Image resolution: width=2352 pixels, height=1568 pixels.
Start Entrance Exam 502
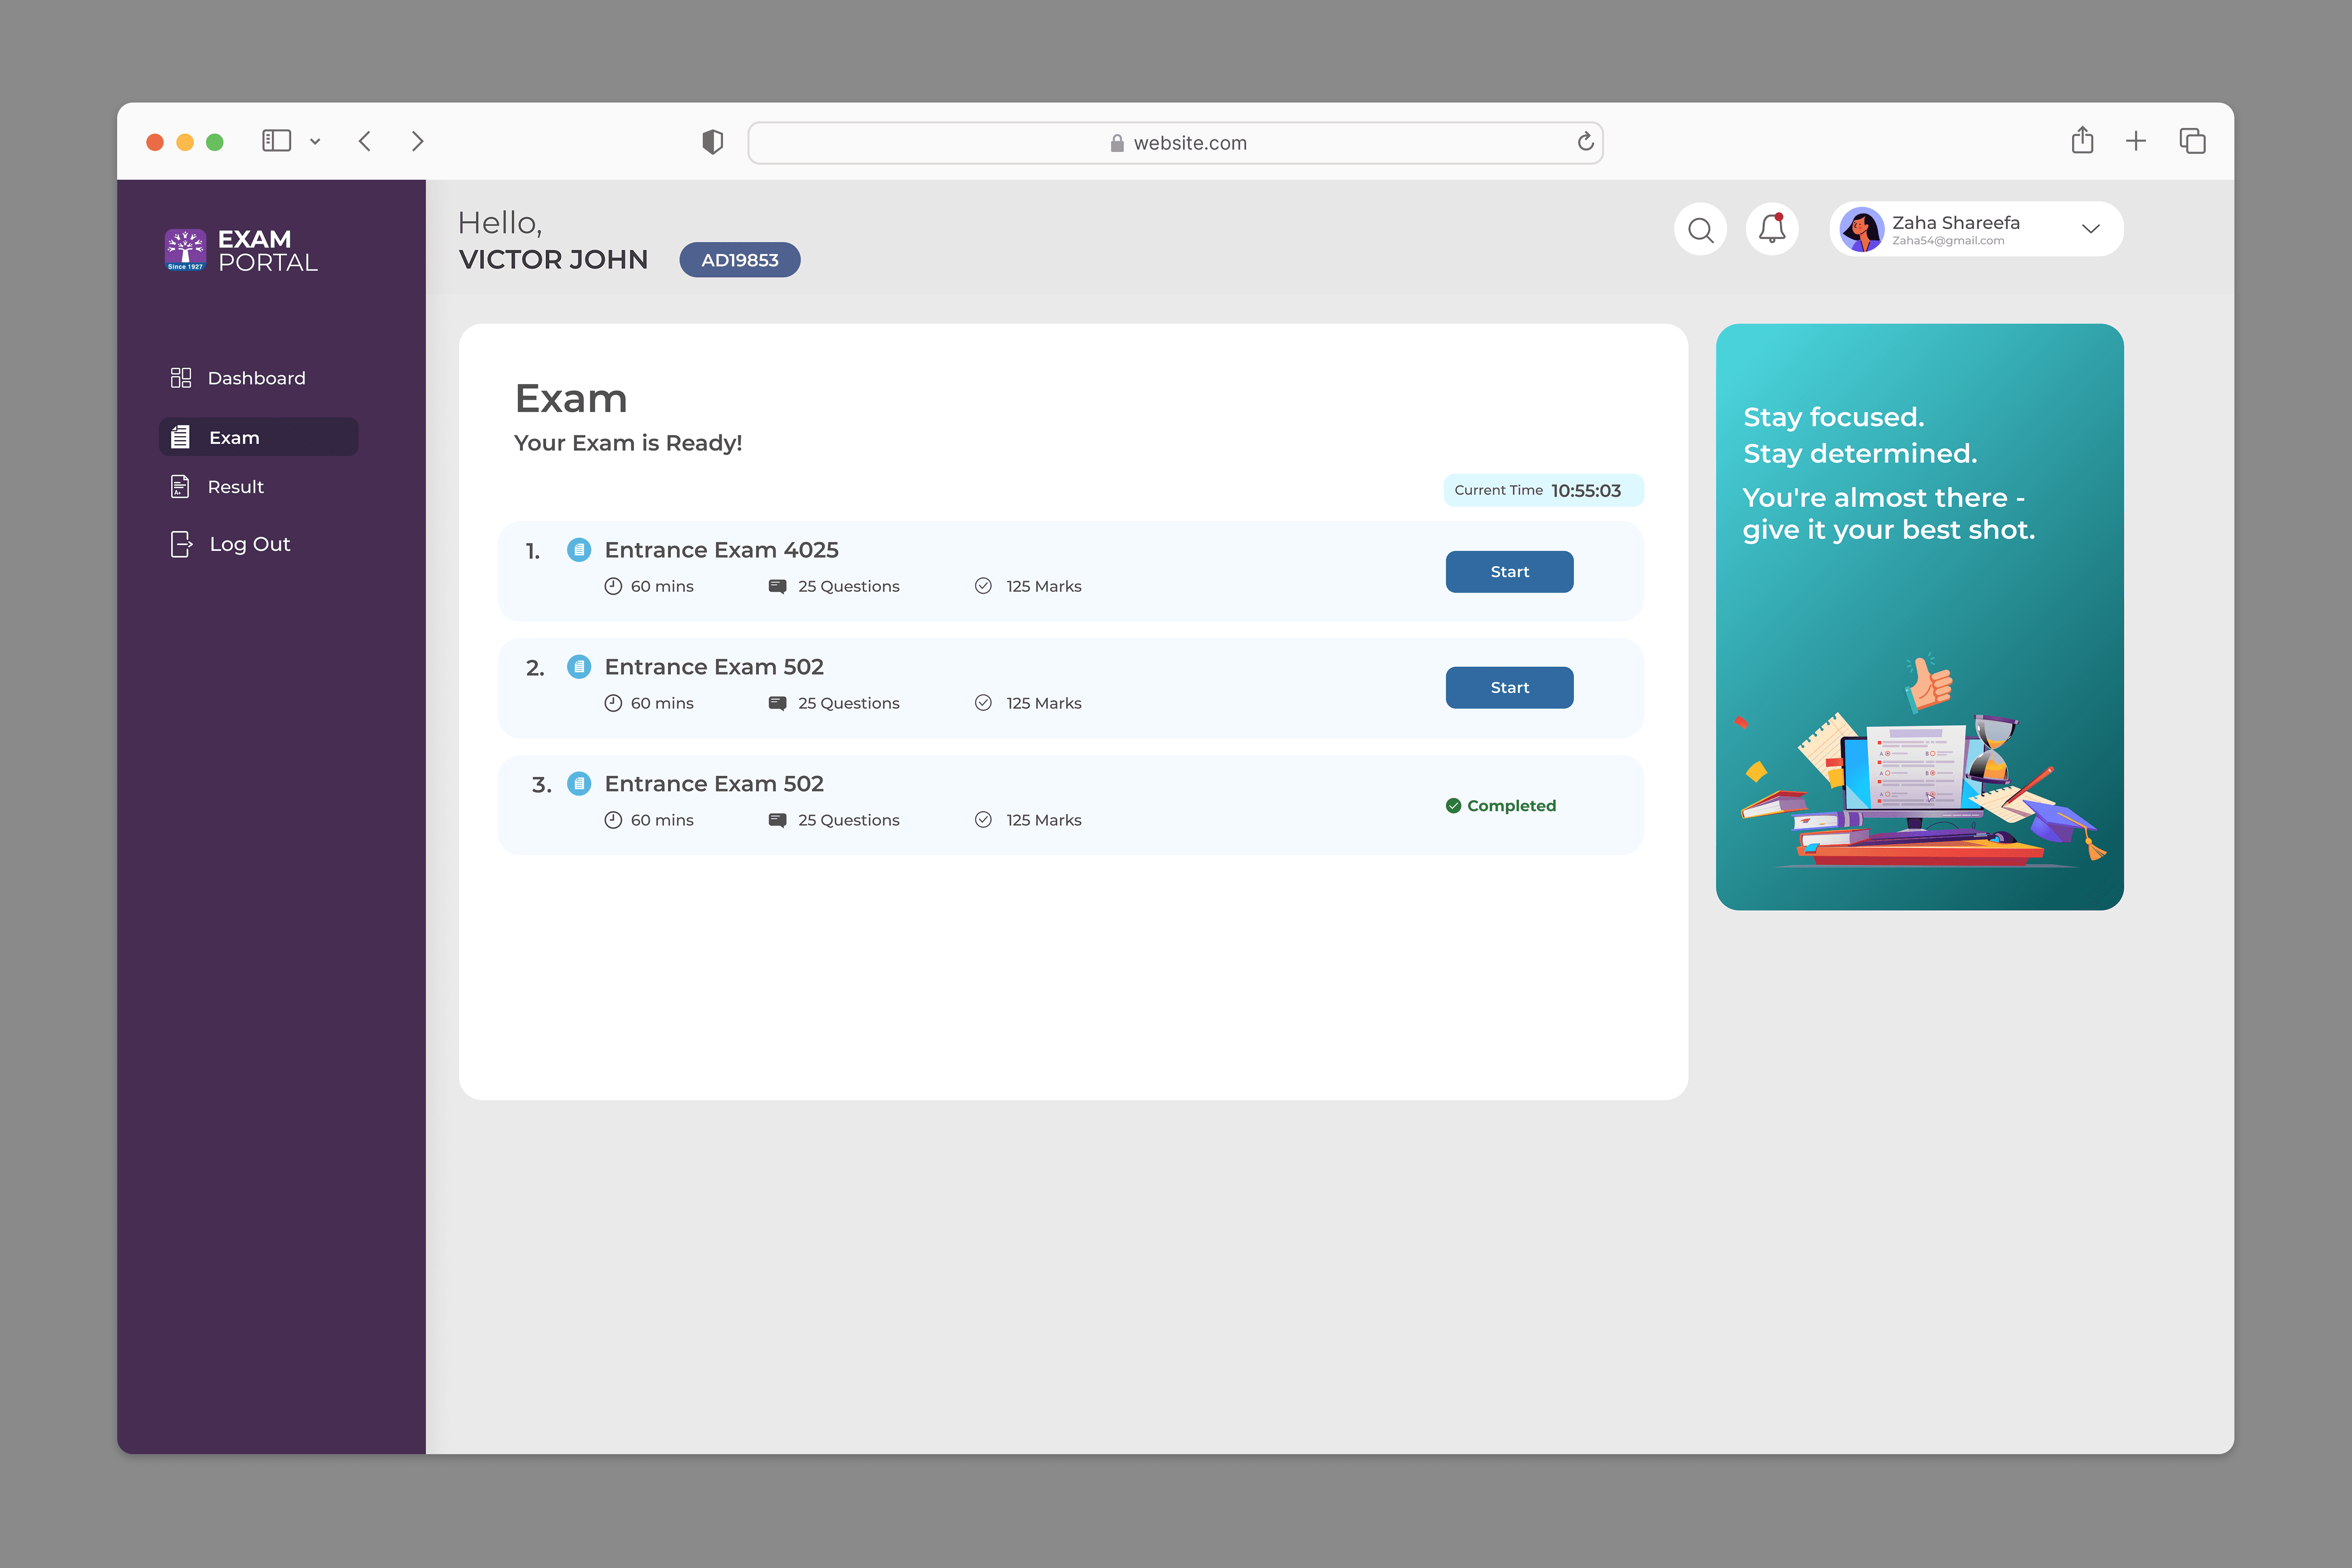tap(1509, 687)
